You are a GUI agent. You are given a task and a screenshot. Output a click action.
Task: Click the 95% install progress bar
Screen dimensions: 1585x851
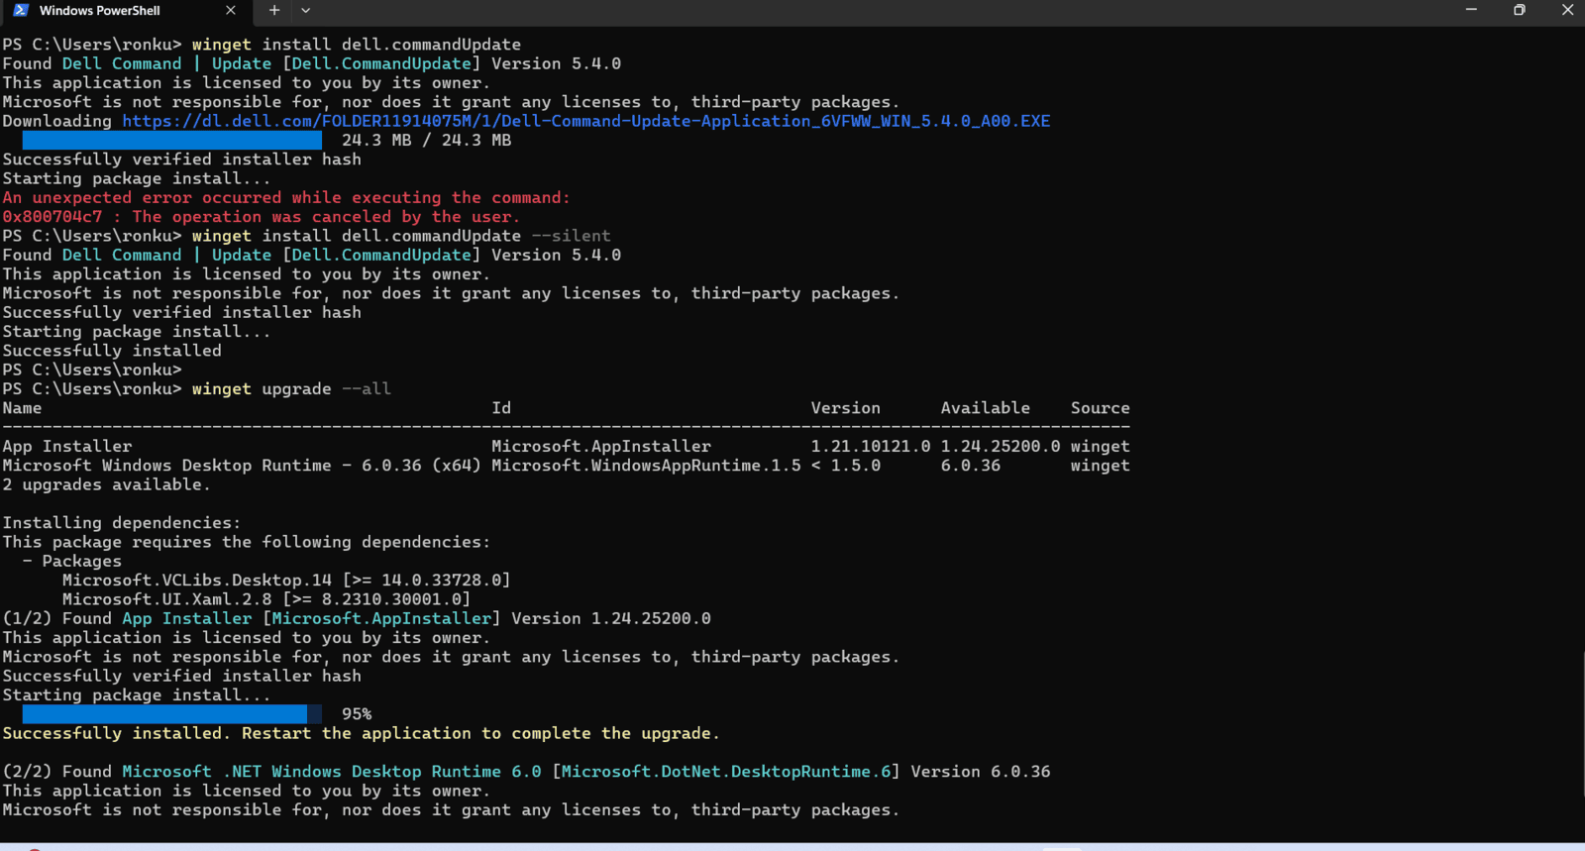point(172,714)
